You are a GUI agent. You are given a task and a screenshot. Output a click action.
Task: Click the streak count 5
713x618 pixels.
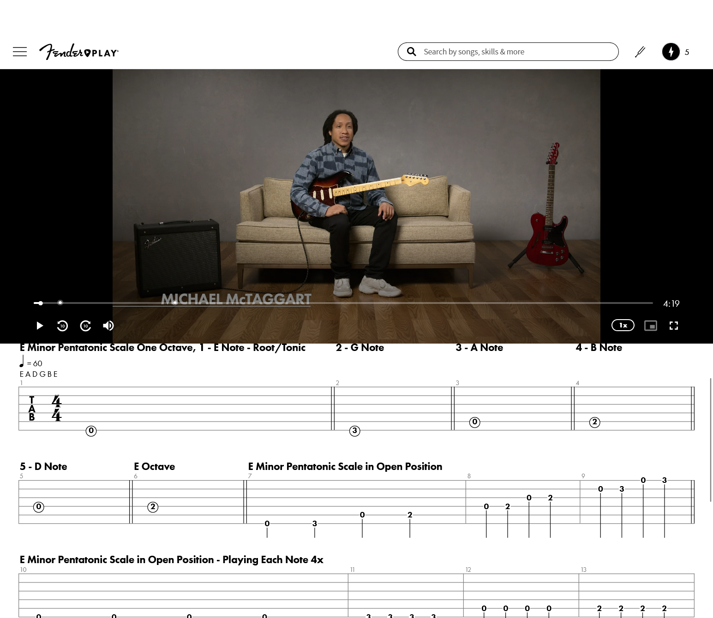coord(687,52)
